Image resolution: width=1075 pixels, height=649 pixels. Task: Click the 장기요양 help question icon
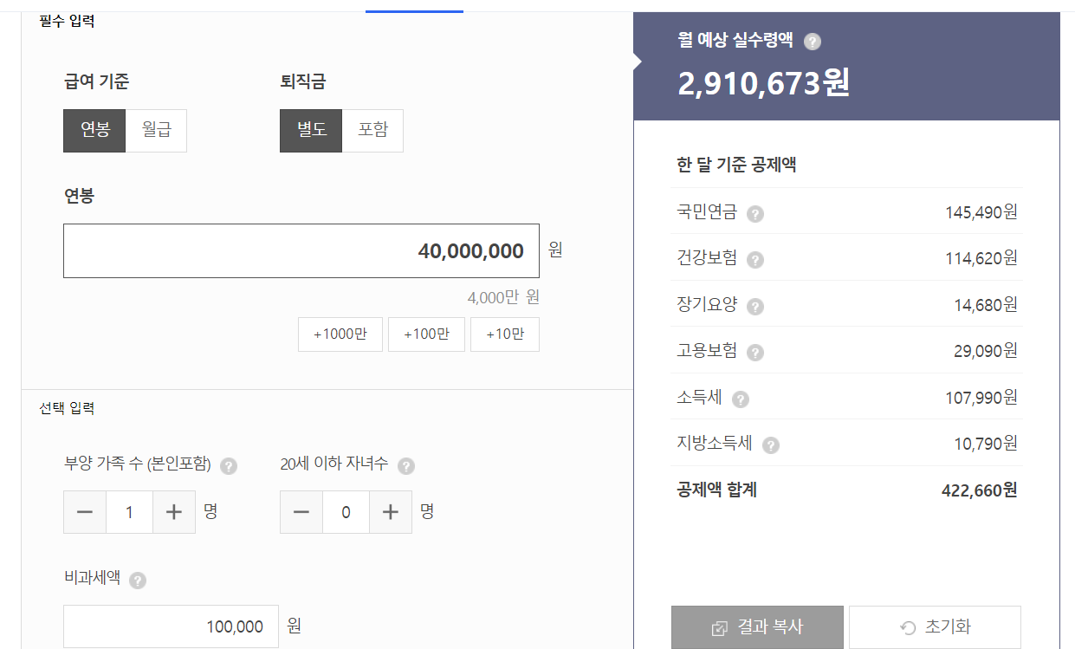tap(754, 306)
